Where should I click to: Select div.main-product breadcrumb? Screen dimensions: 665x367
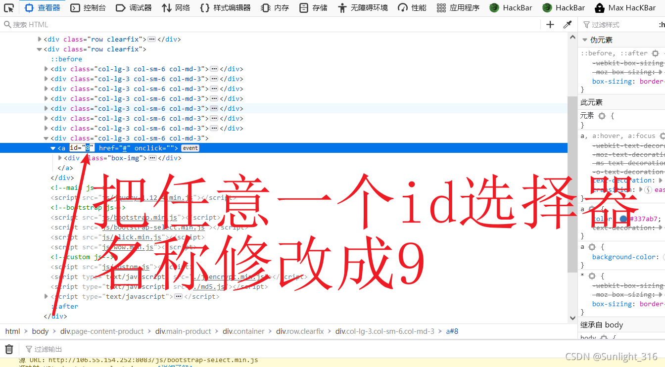(183, 331)
